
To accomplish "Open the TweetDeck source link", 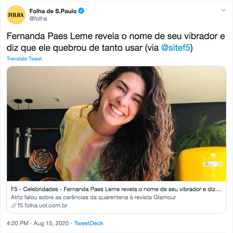I will (89, 223).
